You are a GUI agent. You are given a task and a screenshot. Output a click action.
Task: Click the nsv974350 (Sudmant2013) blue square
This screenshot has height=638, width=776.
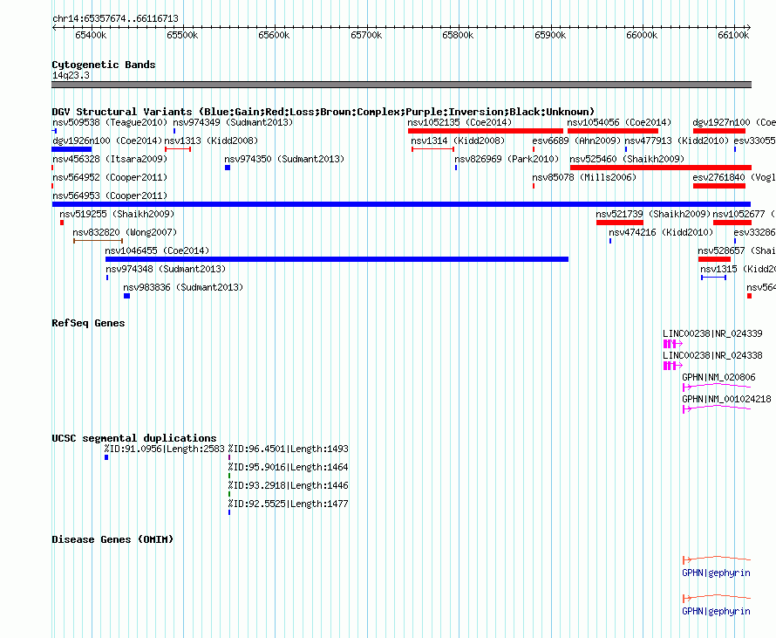pos(228,168)
